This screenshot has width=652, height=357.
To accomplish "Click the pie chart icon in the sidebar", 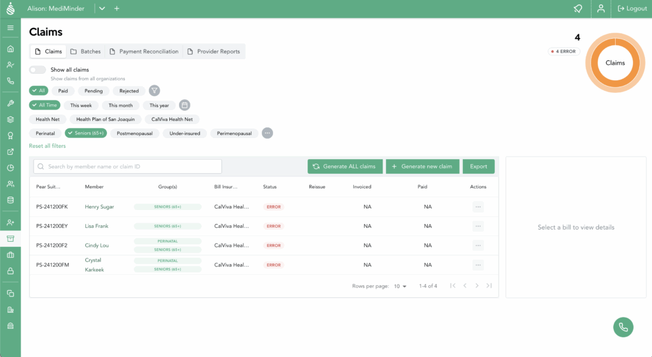I will point(10,168).
